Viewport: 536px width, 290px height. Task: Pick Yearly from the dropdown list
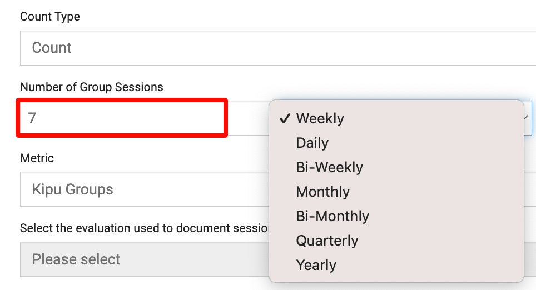tap(316, 265)
